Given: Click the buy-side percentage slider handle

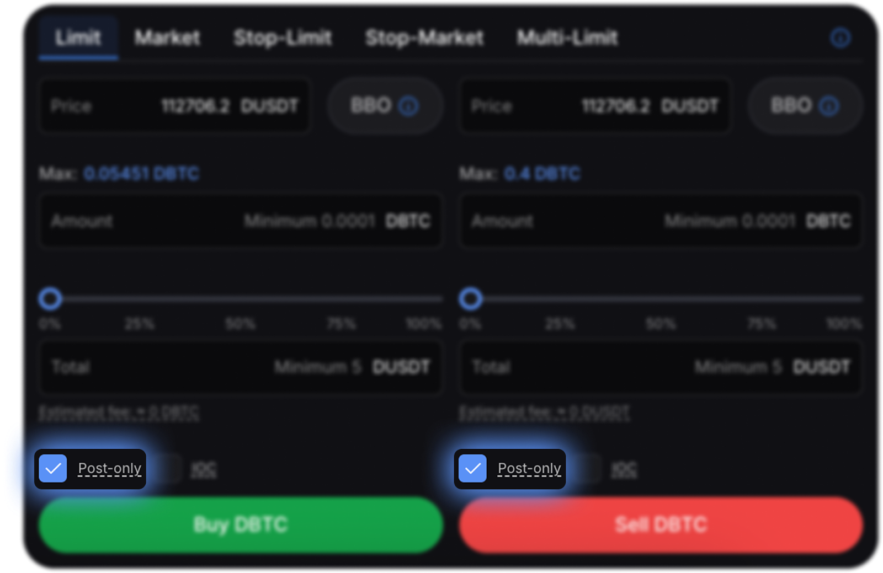Looking at the screenshot, I should point(50,299).
